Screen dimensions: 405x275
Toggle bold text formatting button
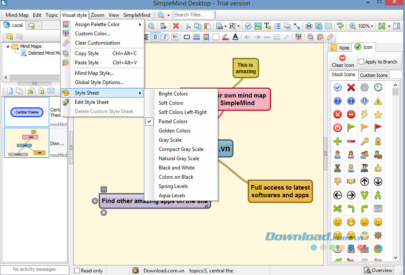[x=155, y=37]
